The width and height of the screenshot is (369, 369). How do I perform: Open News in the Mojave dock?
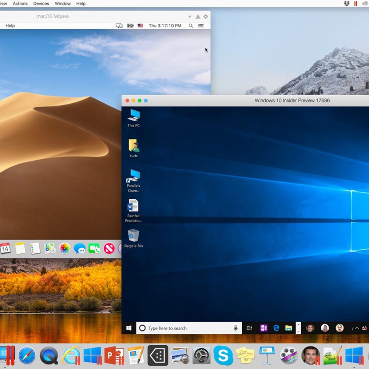(109, 248)
